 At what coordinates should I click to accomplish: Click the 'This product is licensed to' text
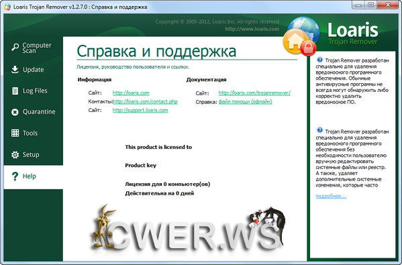[158, 147]
